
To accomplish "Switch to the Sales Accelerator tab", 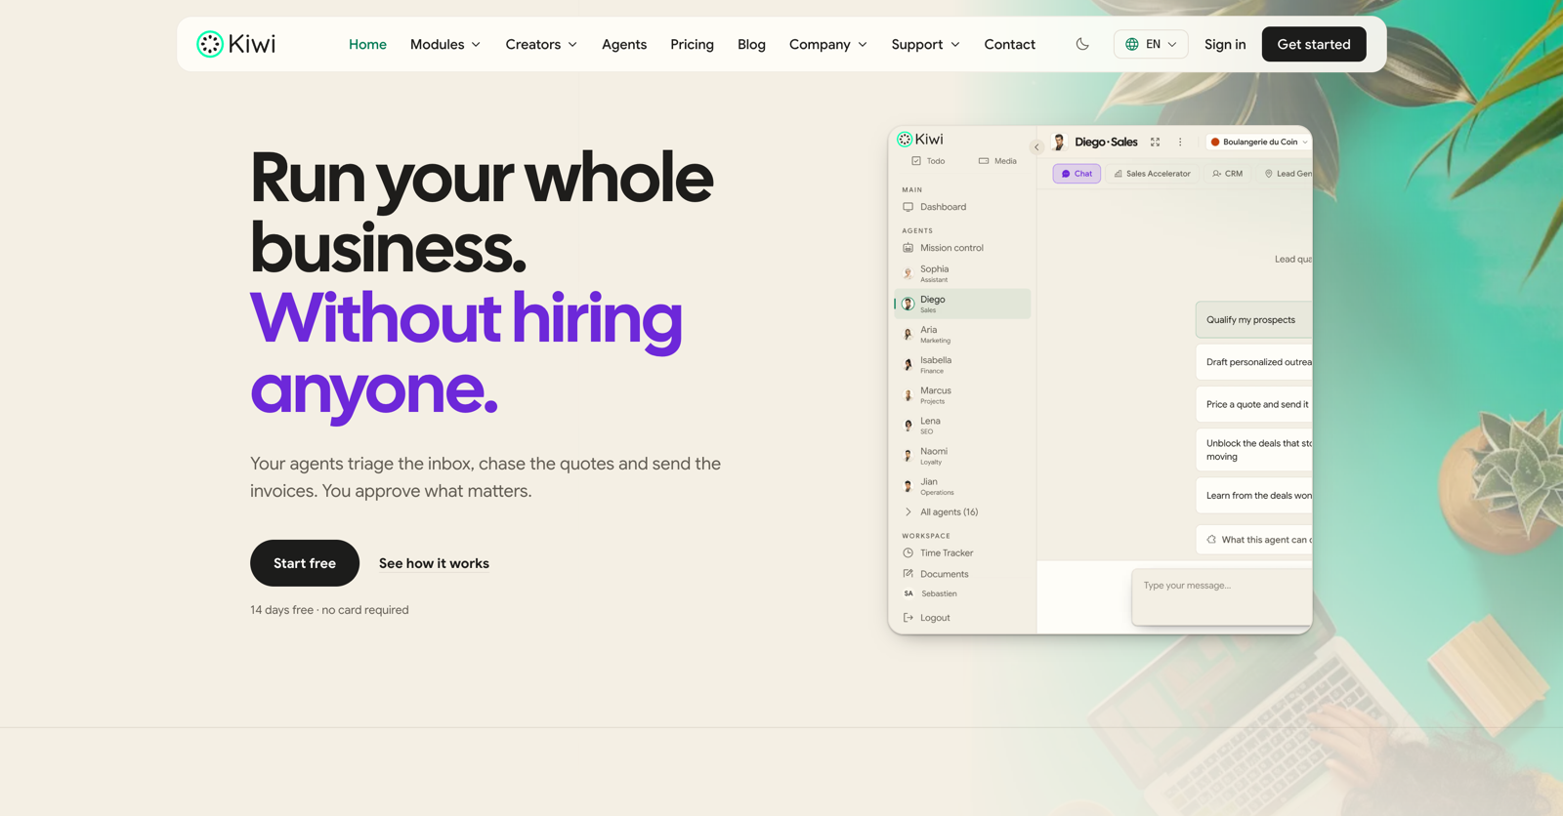I will click(x=1153, y=174).
